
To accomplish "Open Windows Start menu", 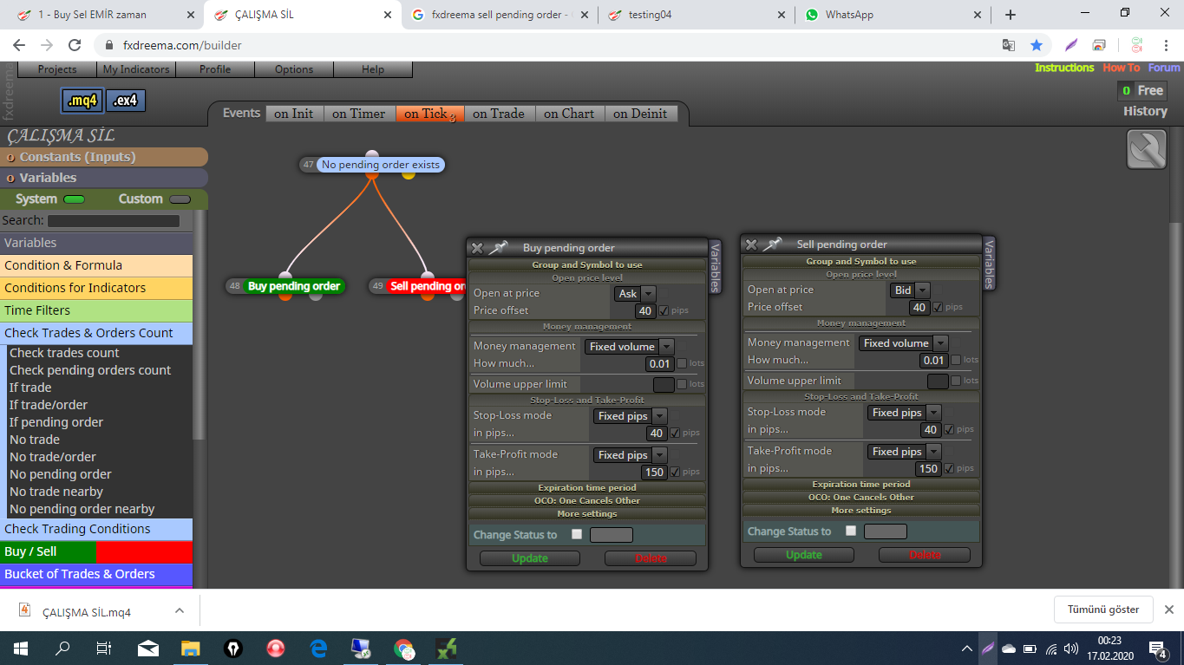I will (x=20, y=648).
